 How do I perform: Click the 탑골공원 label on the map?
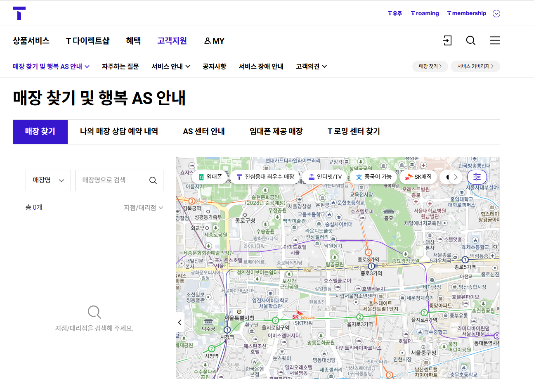[x=335, y=264]
